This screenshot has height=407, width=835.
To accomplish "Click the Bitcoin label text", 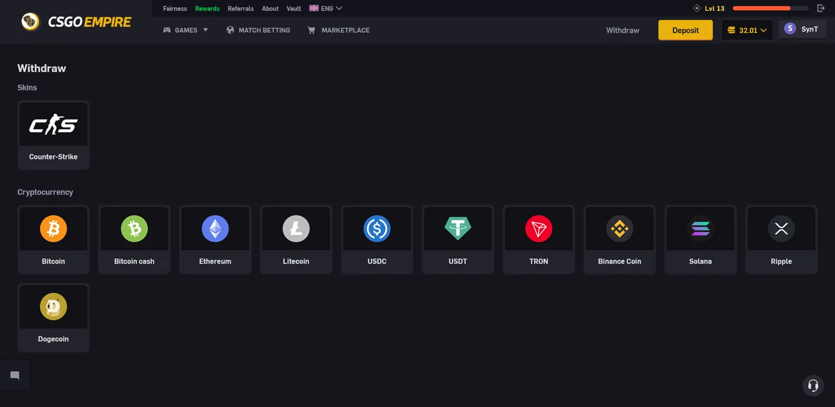I will tap(54, 261).
